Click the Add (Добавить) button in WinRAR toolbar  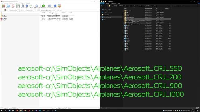point(3,6)
